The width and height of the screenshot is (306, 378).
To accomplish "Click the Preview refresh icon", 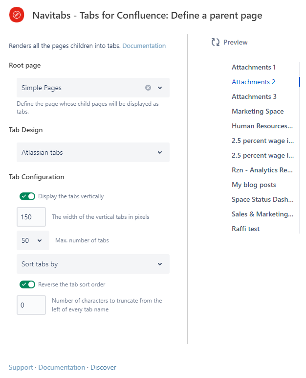I will [x=216, y=43].
